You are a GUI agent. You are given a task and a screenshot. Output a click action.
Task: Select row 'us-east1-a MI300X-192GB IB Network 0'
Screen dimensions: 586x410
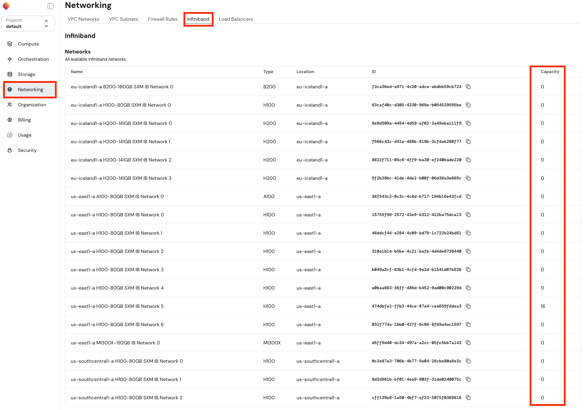tap(323, 343)
